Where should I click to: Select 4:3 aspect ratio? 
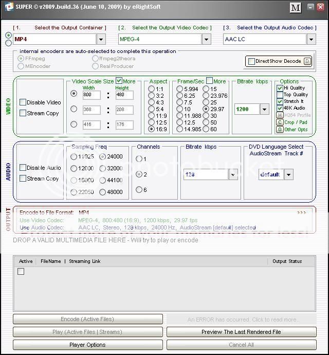pos(151,102)
